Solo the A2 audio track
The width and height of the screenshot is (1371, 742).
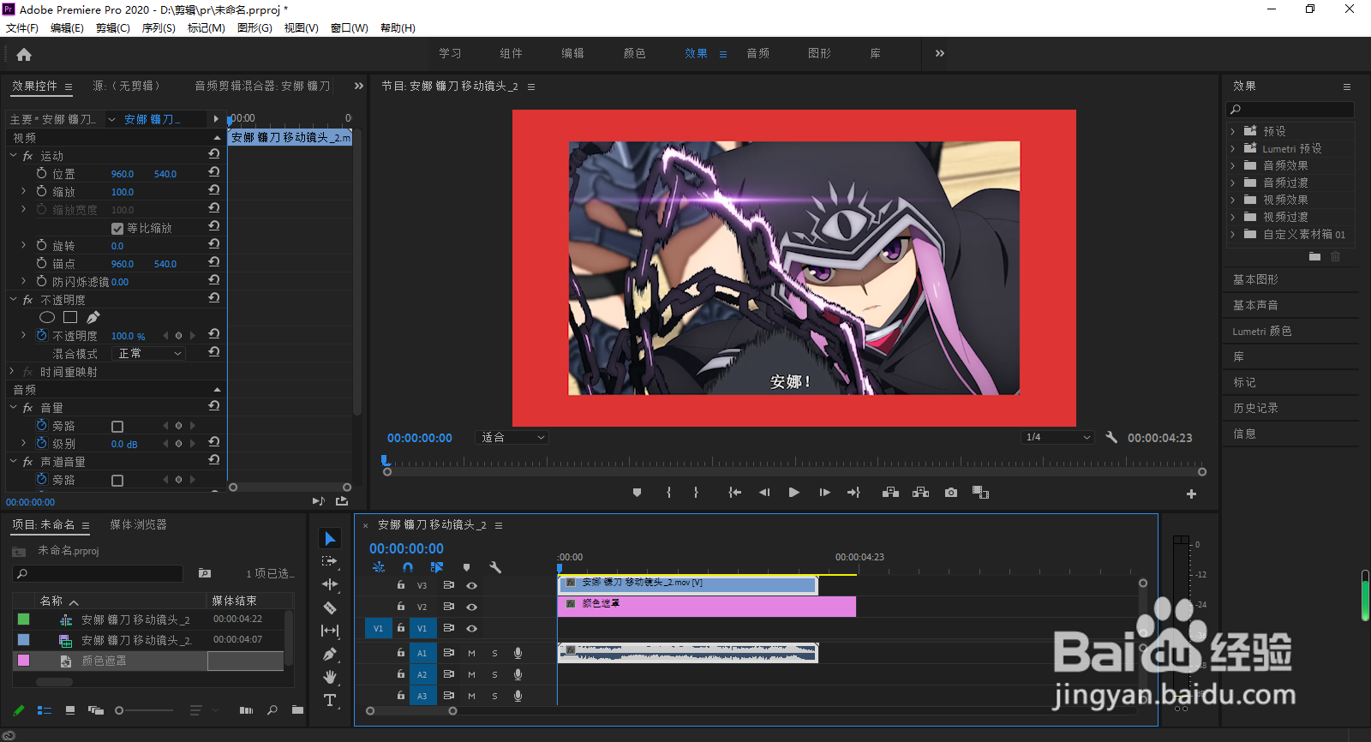[x=494, y=674]
